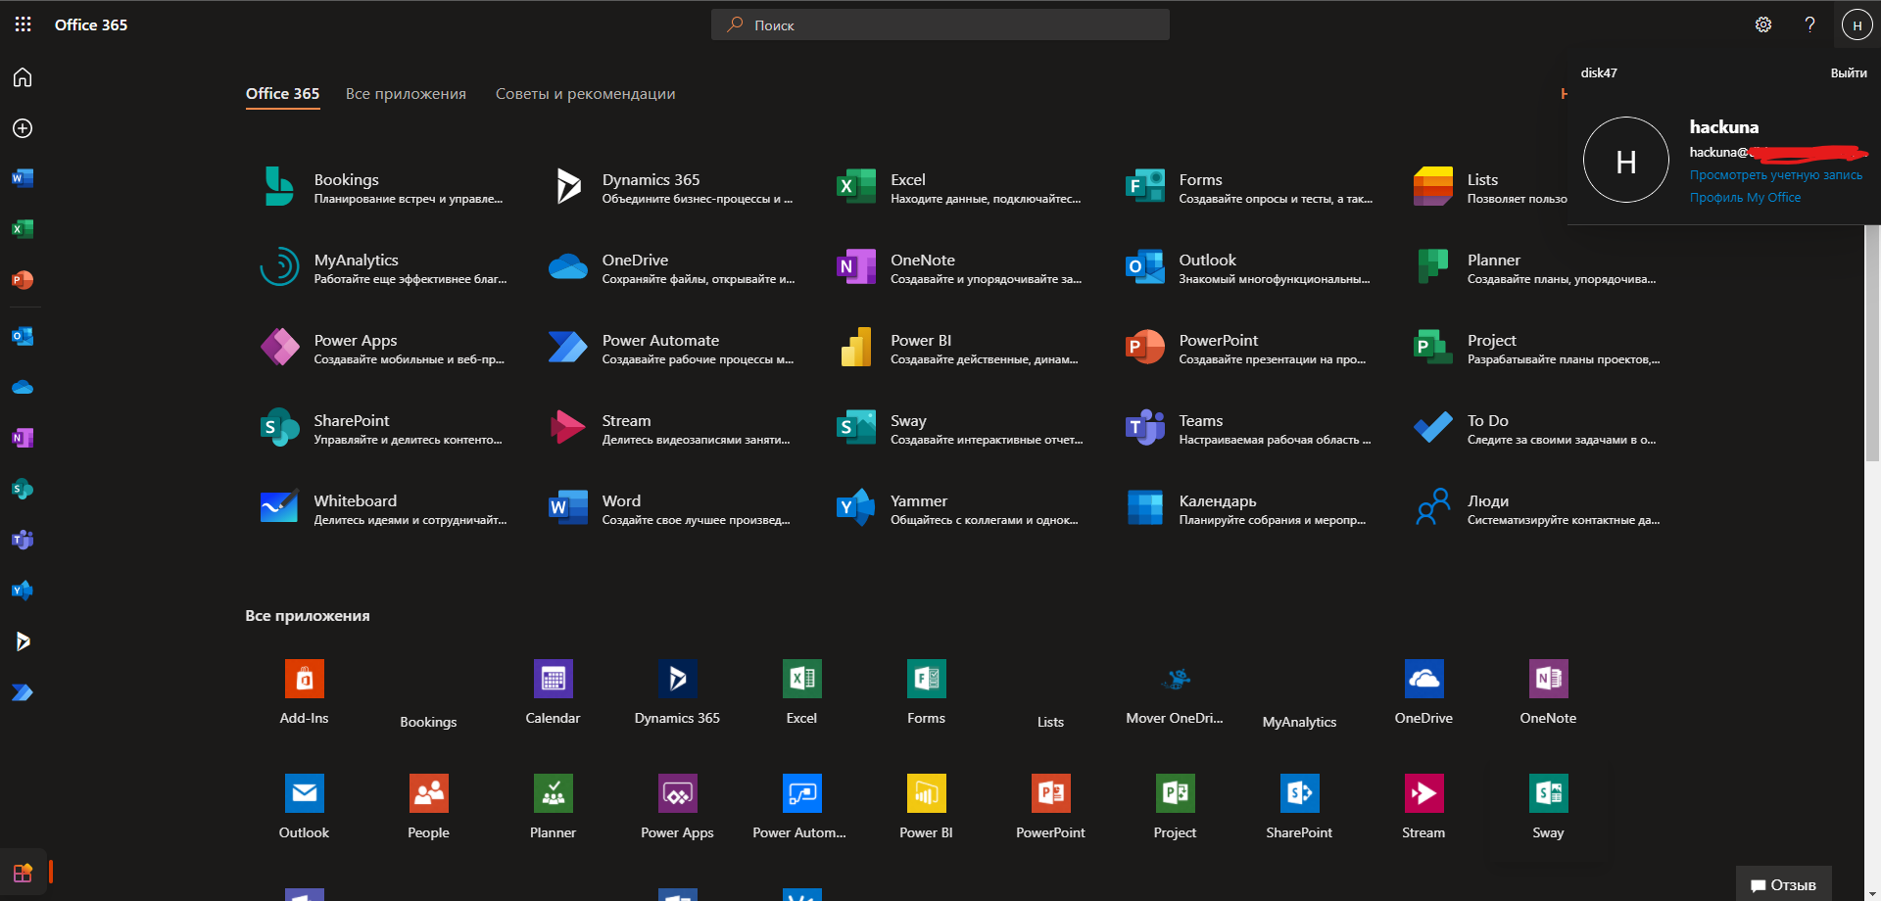
Task: Launch Power BI from the Все приложения grid
Action: point(926,807)
